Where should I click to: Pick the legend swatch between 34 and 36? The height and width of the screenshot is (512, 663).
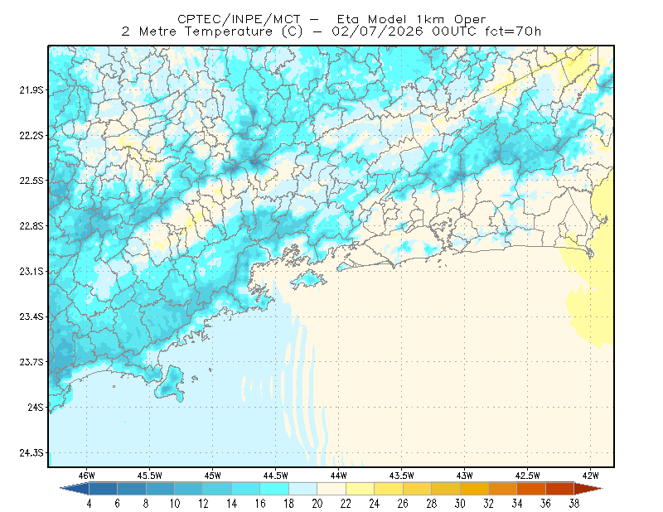click(x=531, y=489)
